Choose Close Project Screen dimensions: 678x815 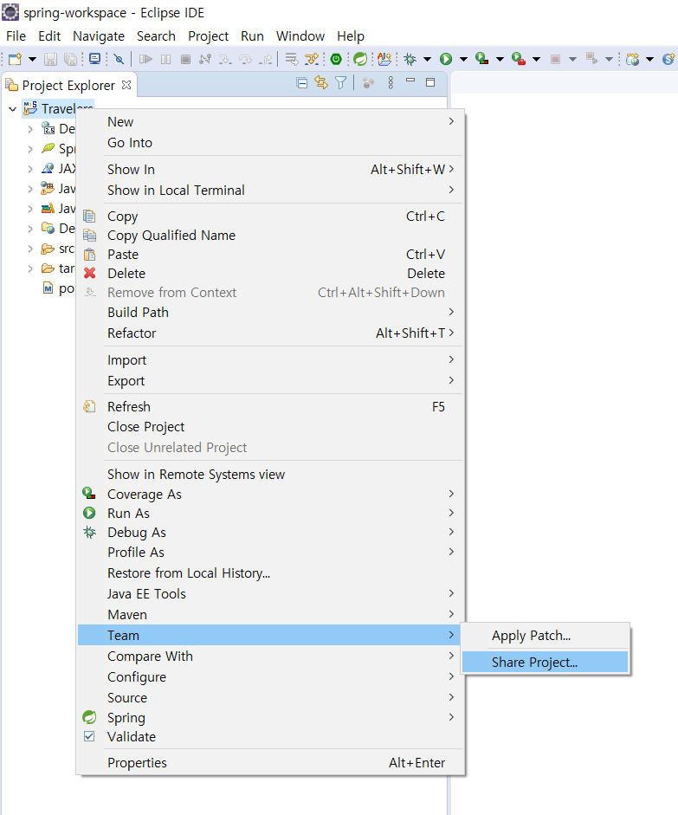(270, 427)
